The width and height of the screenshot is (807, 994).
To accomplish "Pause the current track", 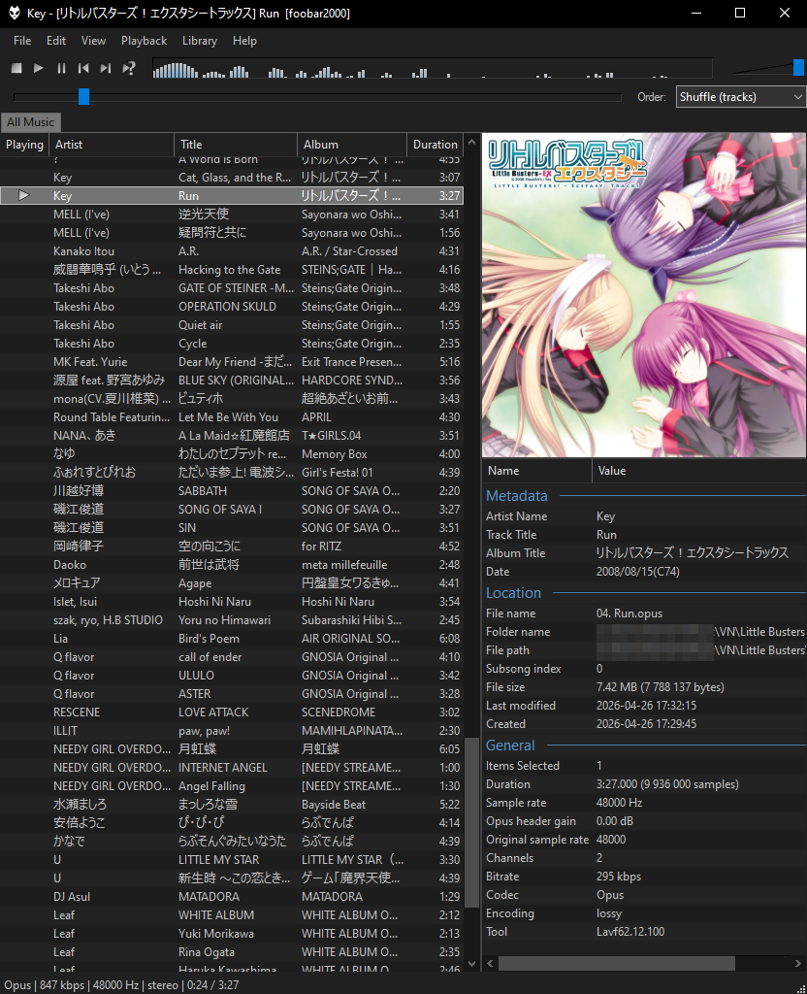I will [x=61, y=68].
